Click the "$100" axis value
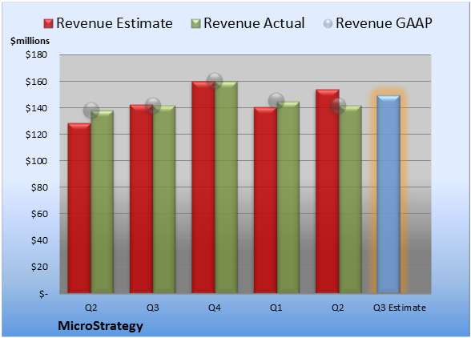Screen dimensions: 471x338 point(36,161)
